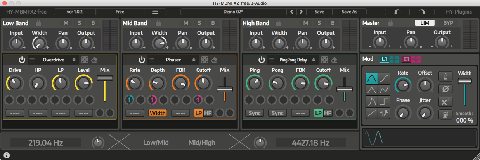Select the linear ramp LFO waveform
Viewport: 480px width, 160px height.
[x=372, y=113]
